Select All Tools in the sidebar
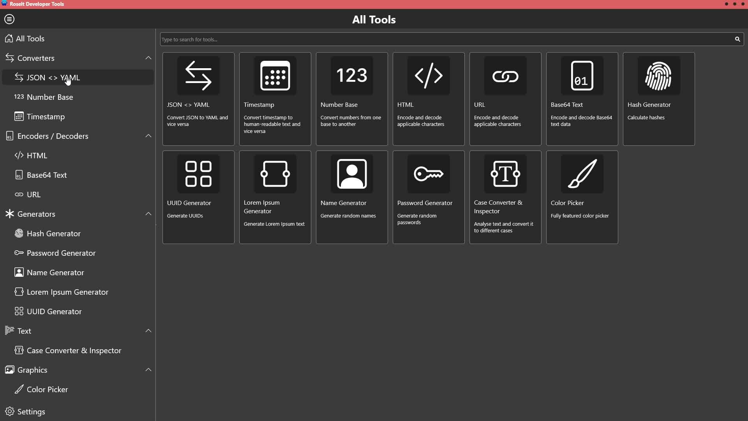Screen dimensions: 748x421 [x=30, y=39]
